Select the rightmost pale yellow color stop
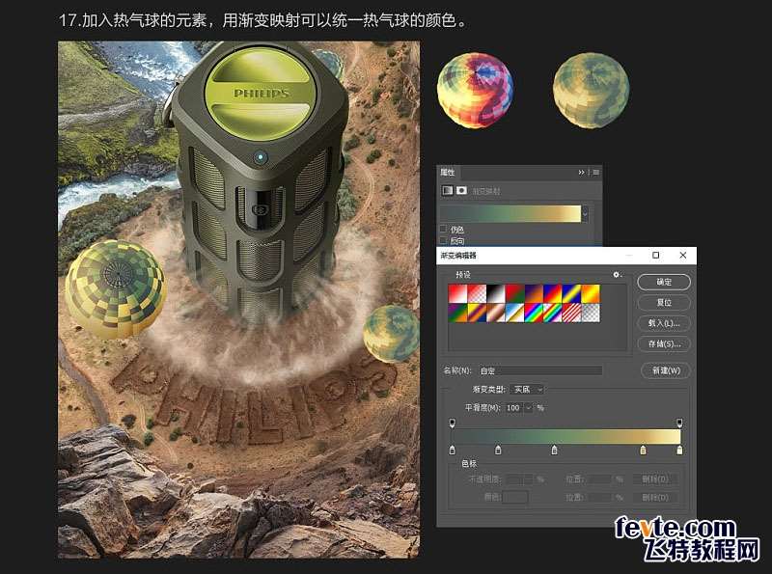 [x=679, y=450]
